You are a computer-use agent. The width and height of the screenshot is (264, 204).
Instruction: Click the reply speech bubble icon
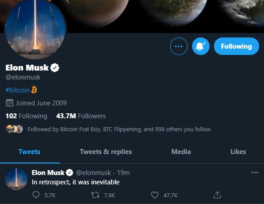click(x=36, y=195)
